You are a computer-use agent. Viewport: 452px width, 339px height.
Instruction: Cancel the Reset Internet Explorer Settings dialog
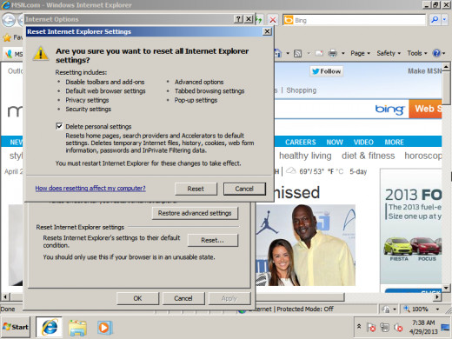coord(244,189)
